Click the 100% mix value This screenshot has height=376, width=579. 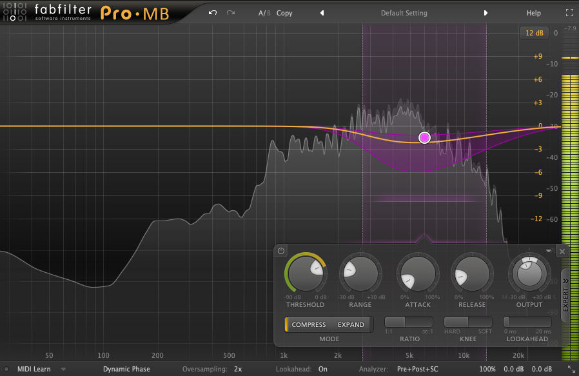(x=487, y=369)
